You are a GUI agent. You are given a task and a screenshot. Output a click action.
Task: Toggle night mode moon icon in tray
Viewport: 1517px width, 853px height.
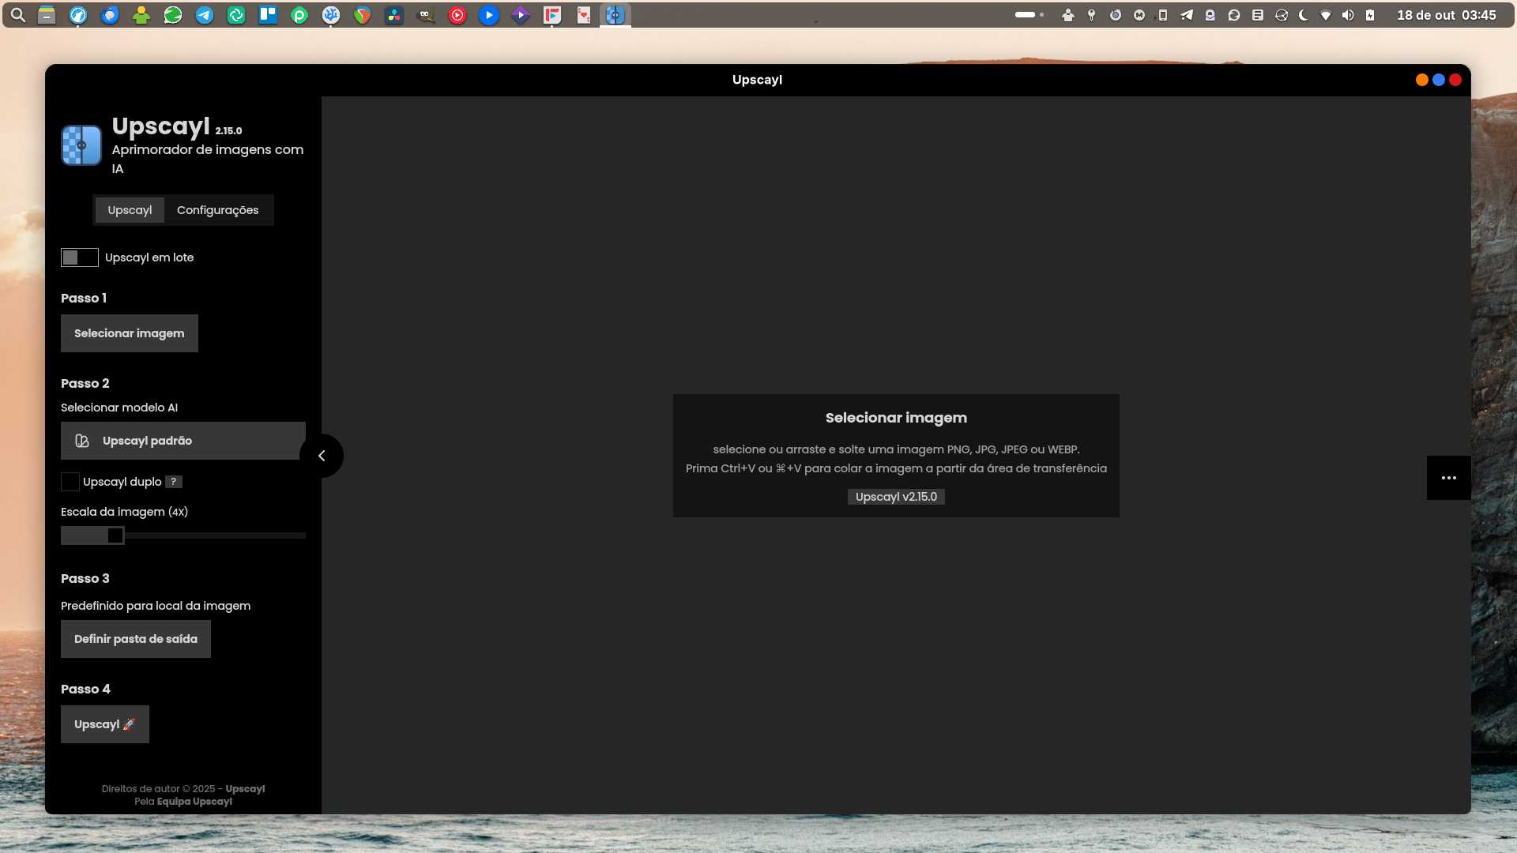1303,15
